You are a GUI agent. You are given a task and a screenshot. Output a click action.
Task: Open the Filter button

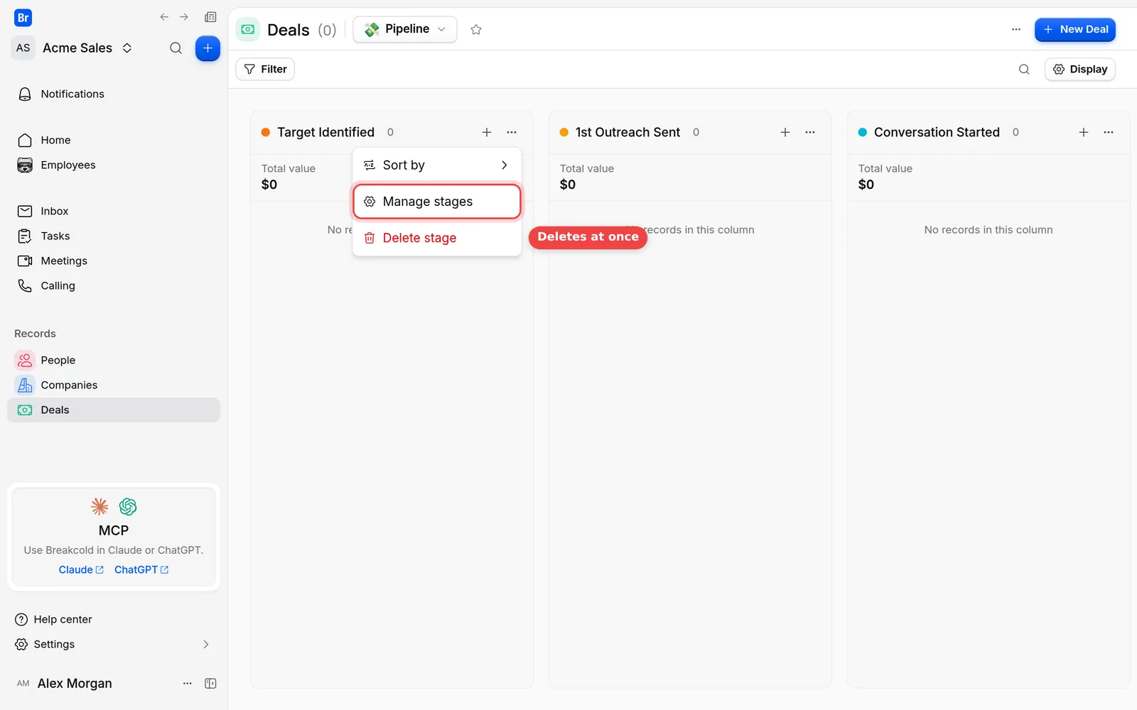coord(265,69)
